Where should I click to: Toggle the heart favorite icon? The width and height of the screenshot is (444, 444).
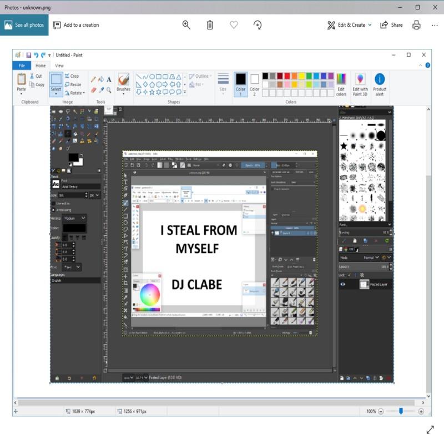pos(234,25)
